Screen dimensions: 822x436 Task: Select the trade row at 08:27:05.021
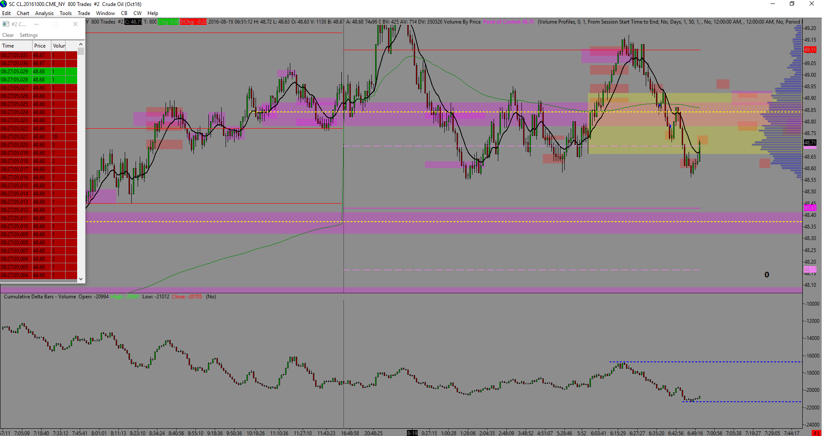pos(39,137)
